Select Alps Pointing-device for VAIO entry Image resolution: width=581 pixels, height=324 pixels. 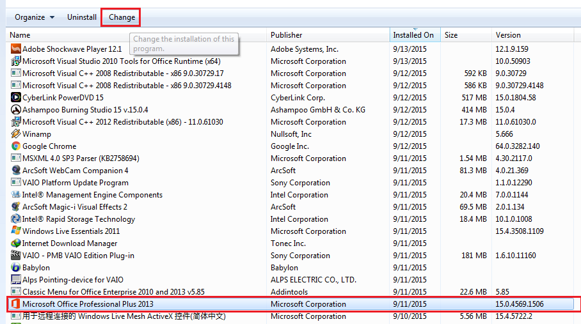coord(73,280)
